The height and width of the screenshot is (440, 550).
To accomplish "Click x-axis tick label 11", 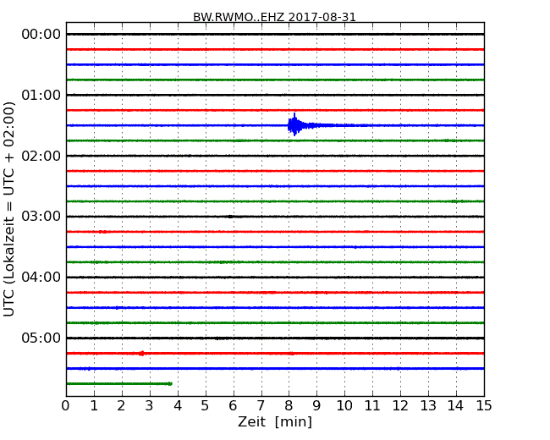I will tap(372, 406).
